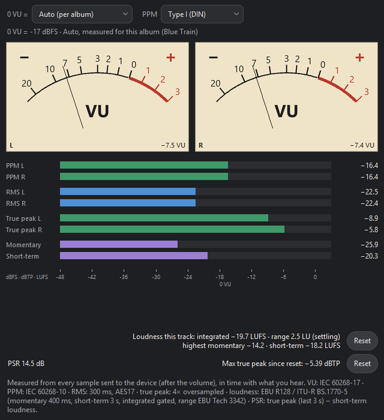Select the -7.5 VU left readout
This screenshot has width=384, height=420.
[x=173, y=145]
